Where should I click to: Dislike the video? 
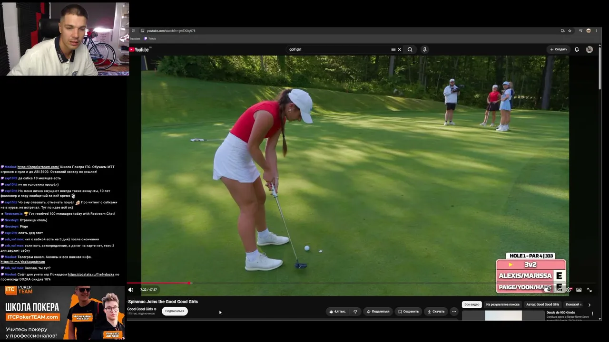(355, 312)
